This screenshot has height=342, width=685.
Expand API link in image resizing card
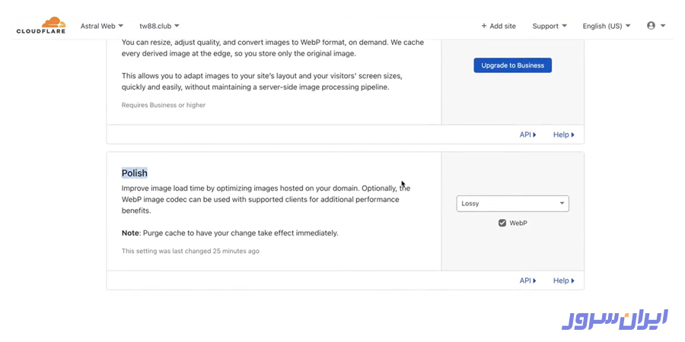click(527, 135)
